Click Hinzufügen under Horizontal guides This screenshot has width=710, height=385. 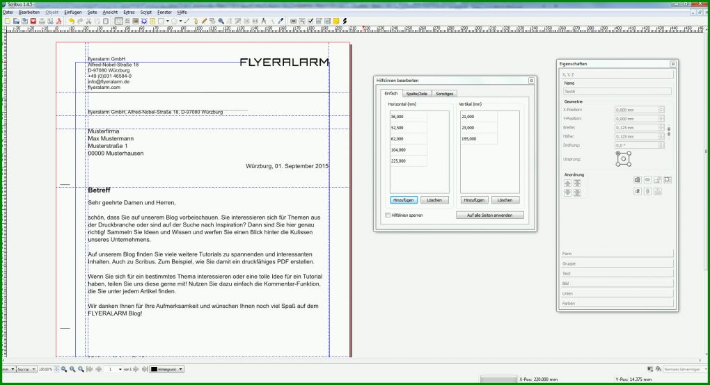pos(404,199)
